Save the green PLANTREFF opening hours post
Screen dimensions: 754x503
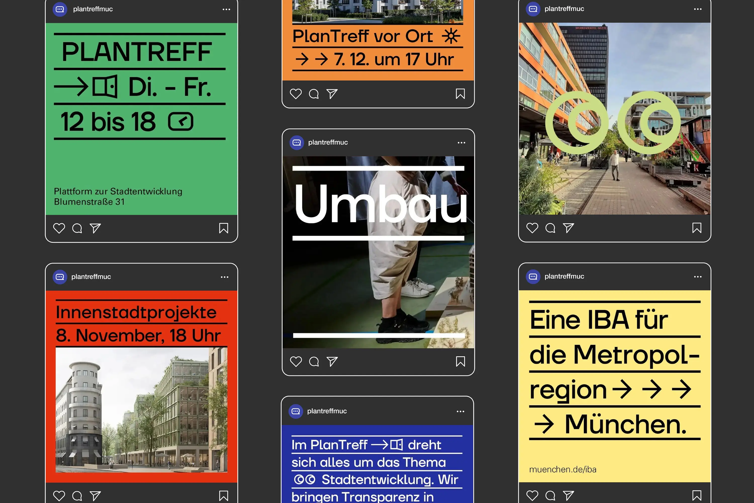tap(223, 228)
